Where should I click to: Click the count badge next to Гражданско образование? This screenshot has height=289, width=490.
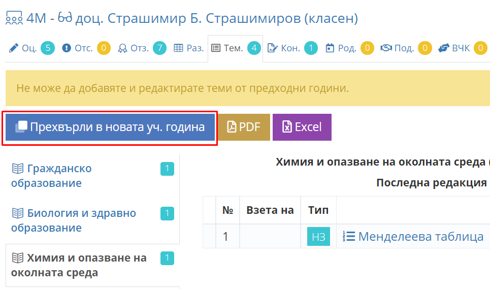pos(167,169)
